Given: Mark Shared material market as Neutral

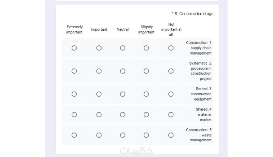Looking at the screenshot, I should pyautogui.click(x=123, y=115).
